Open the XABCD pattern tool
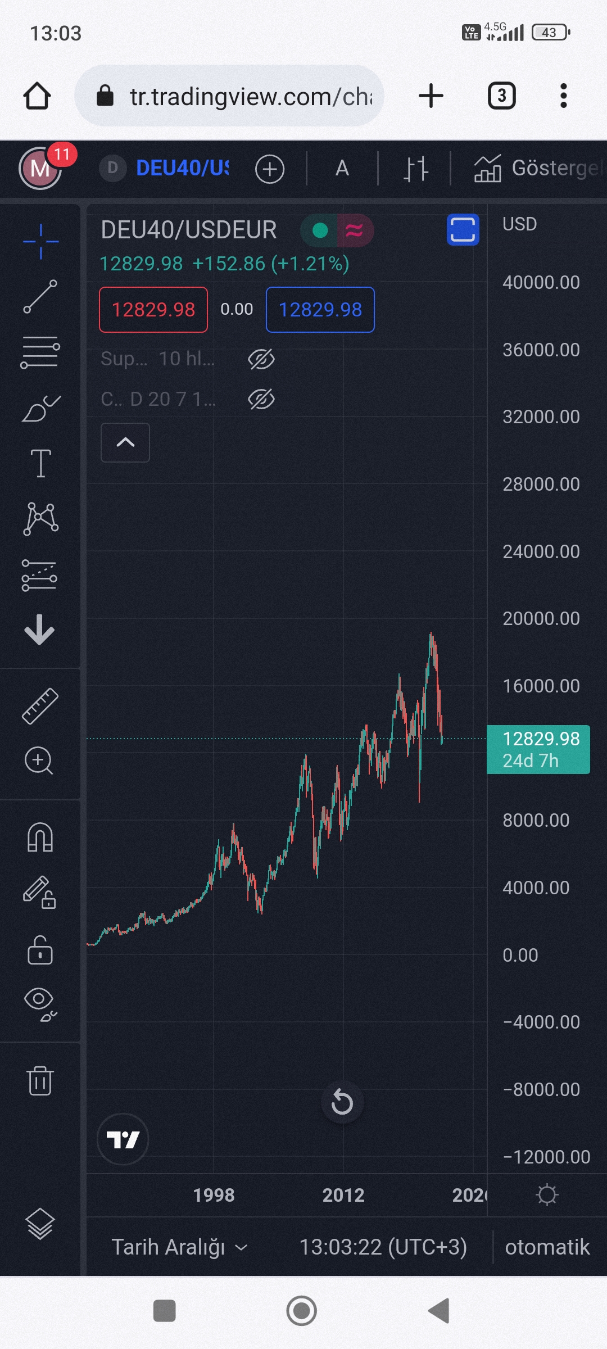607x1349 pixels. (x=40, y=518)
